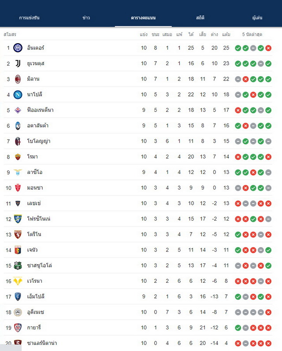Switch to the สถิติ statistics tab
The width and height of the screenshot is (282, 351).
200,18
